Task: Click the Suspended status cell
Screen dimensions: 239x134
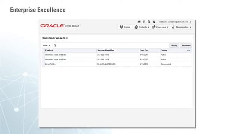Action: tap(166, 64)
